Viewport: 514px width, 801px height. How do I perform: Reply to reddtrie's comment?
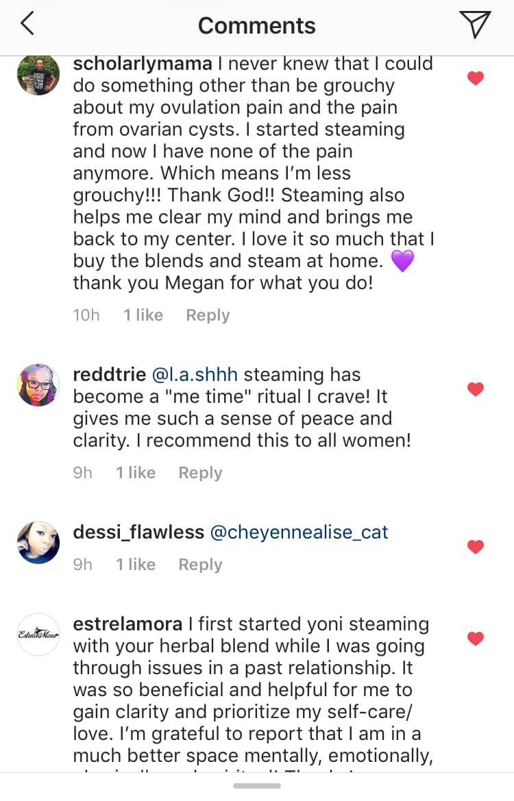click(x=200, y=473)
